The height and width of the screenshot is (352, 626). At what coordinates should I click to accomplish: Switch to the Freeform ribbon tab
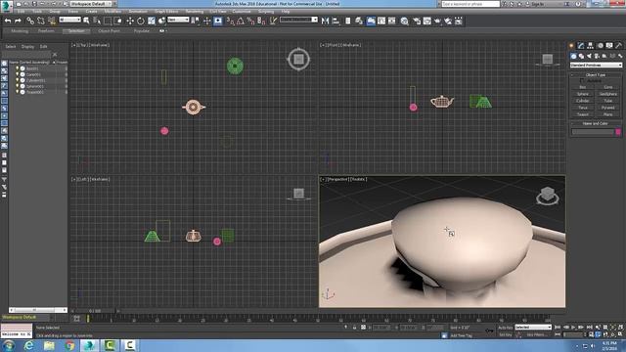46,30
